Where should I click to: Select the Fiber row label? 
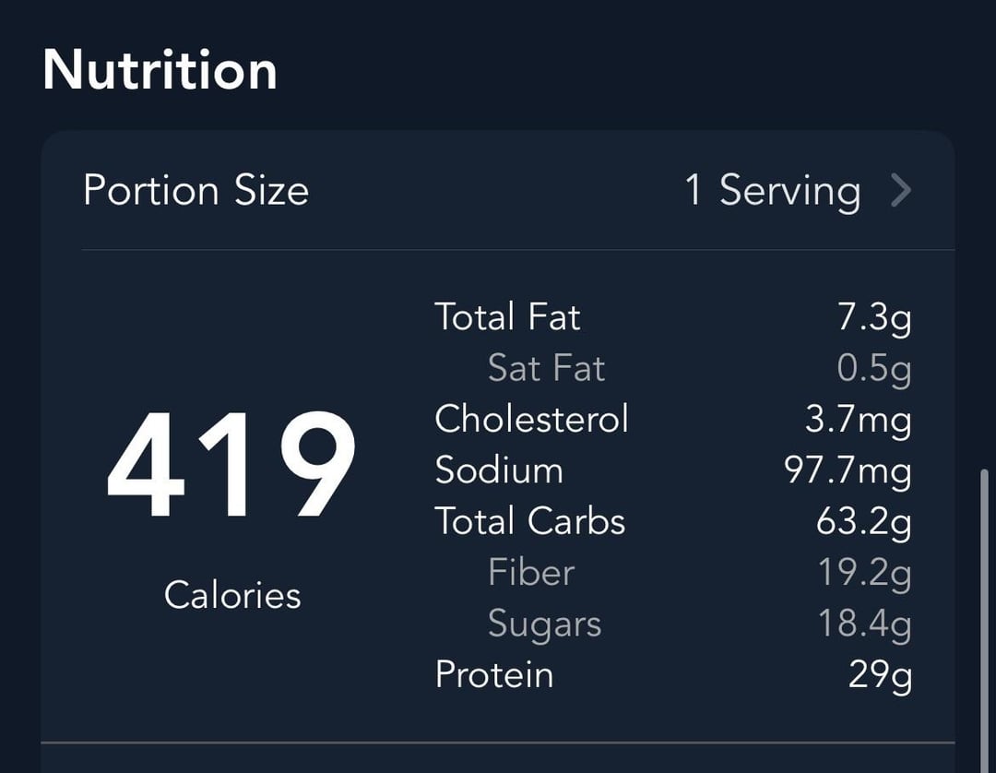tap(531, 572)
